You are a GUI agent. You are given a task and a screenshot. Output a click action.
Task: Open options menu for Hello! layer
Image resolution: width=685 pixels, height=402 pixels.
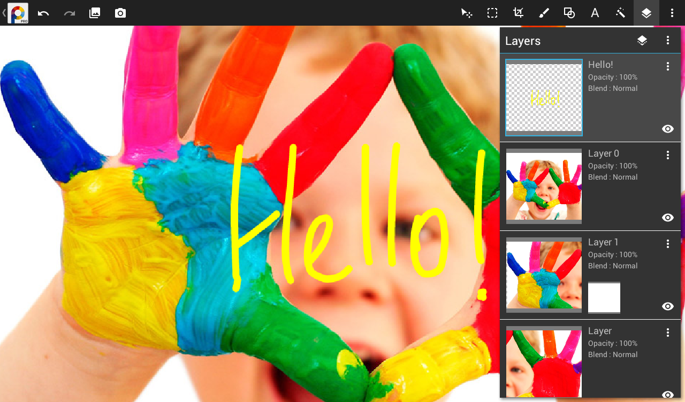click(667, 66)
